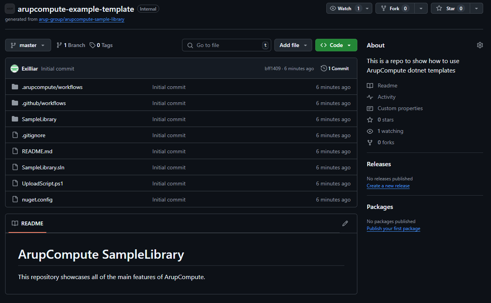Click file icon next to .gitignore
Viewport: 491px width, 303px height.
[15, 135]
